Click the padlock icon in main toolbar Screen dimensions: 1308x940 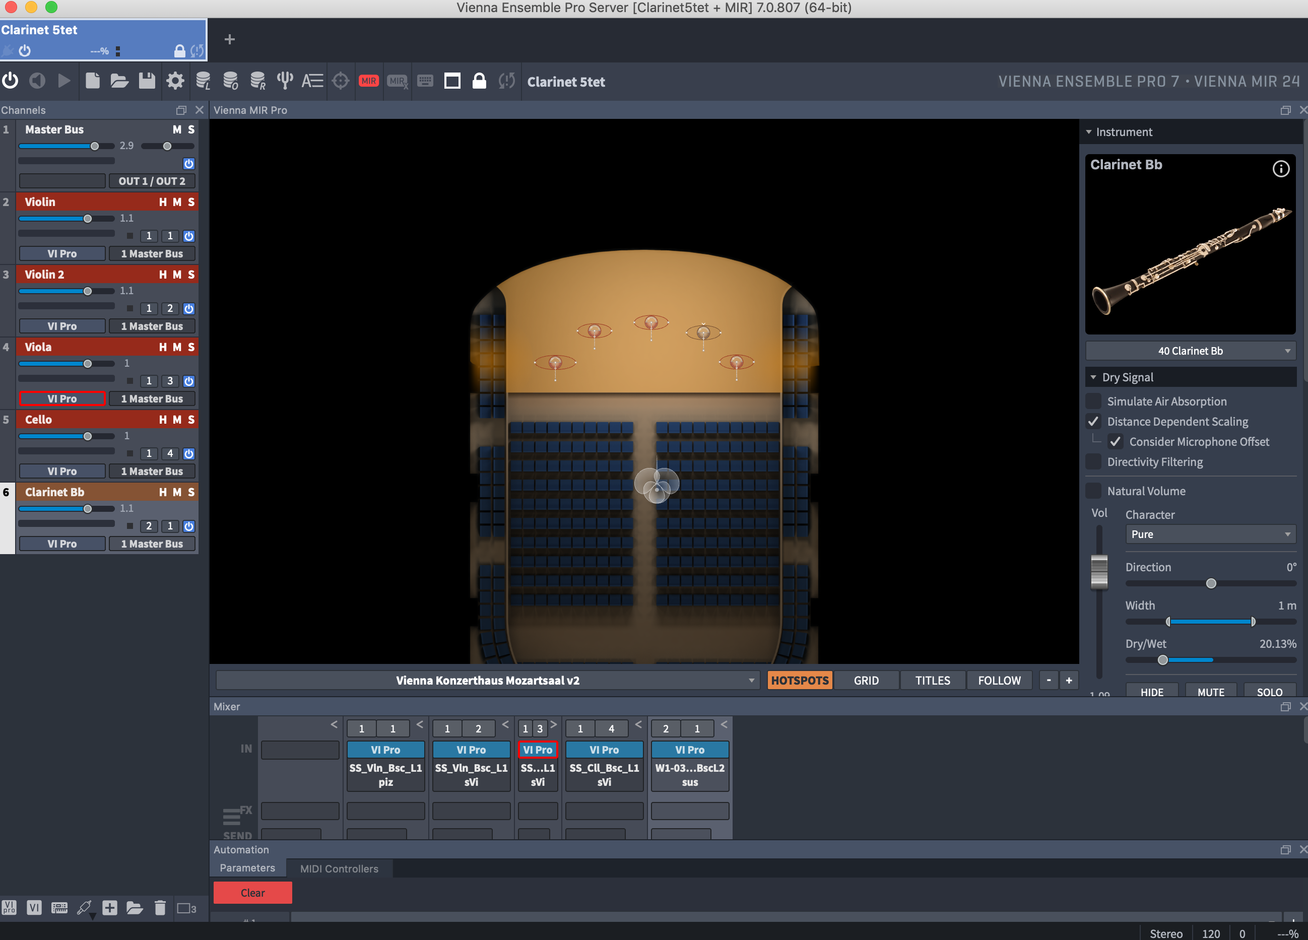[x=479, y=81]
